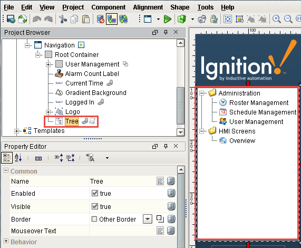Open the File menu
Screen dimensions: 301x248
9,7
